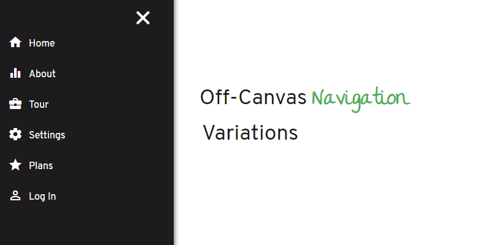This screenshot has height=245, width=491.
Task: Click the person icon beside Log In
Action: 15,196
